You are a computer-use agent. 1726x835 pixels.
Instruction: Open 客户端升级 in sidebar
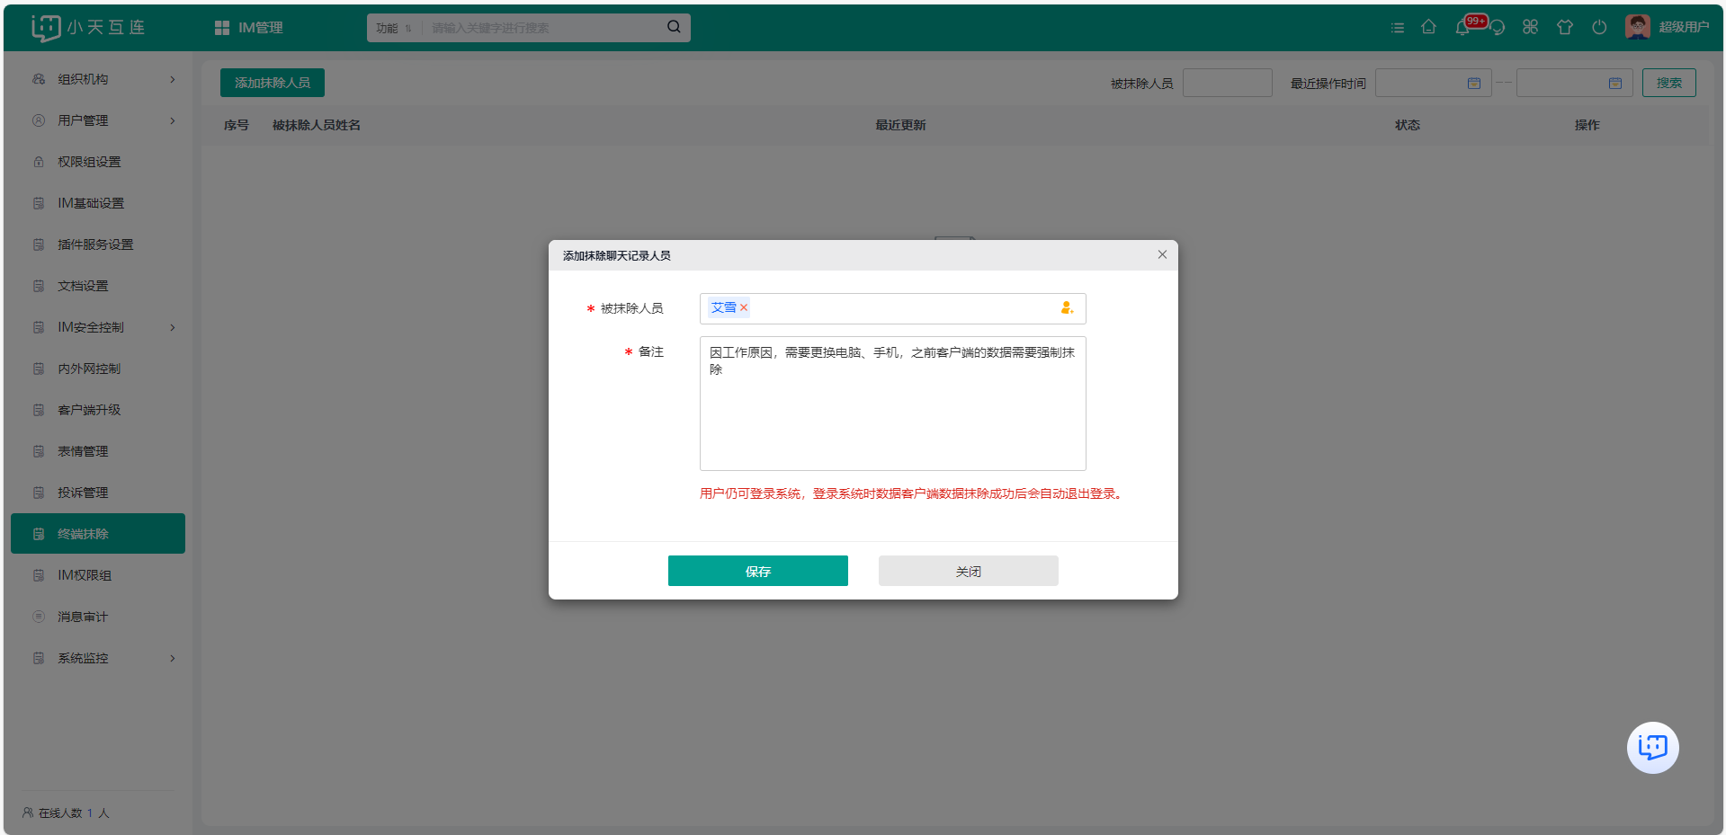tap(98, 410)
